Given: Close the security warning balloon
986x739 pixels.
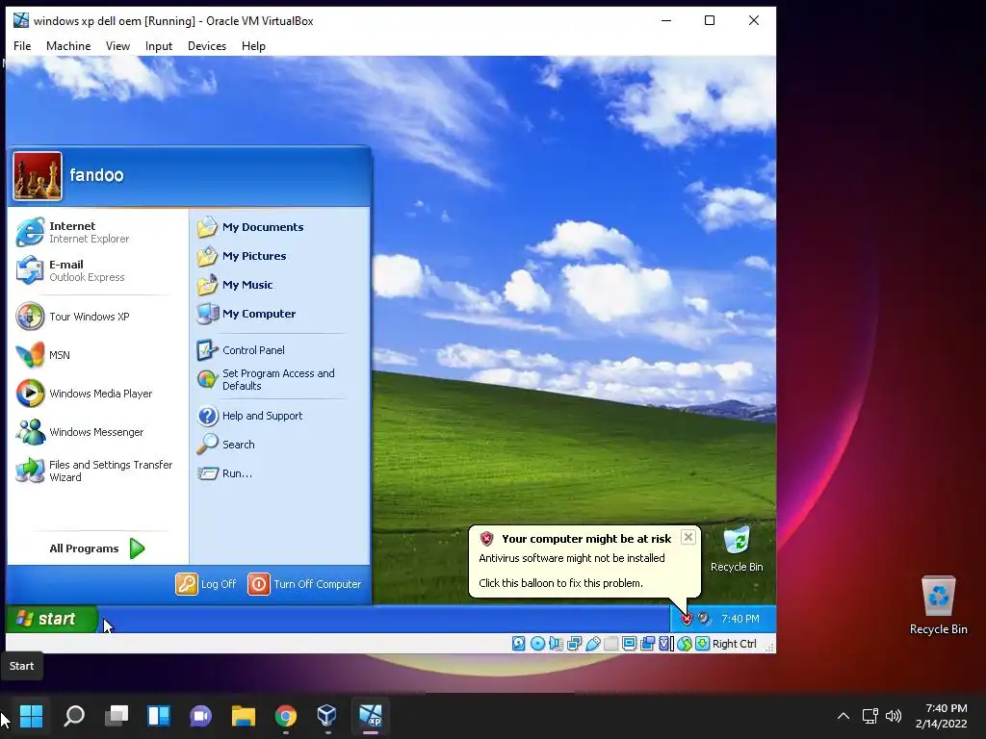Looking at the screenshot, I should click(688, 537).
